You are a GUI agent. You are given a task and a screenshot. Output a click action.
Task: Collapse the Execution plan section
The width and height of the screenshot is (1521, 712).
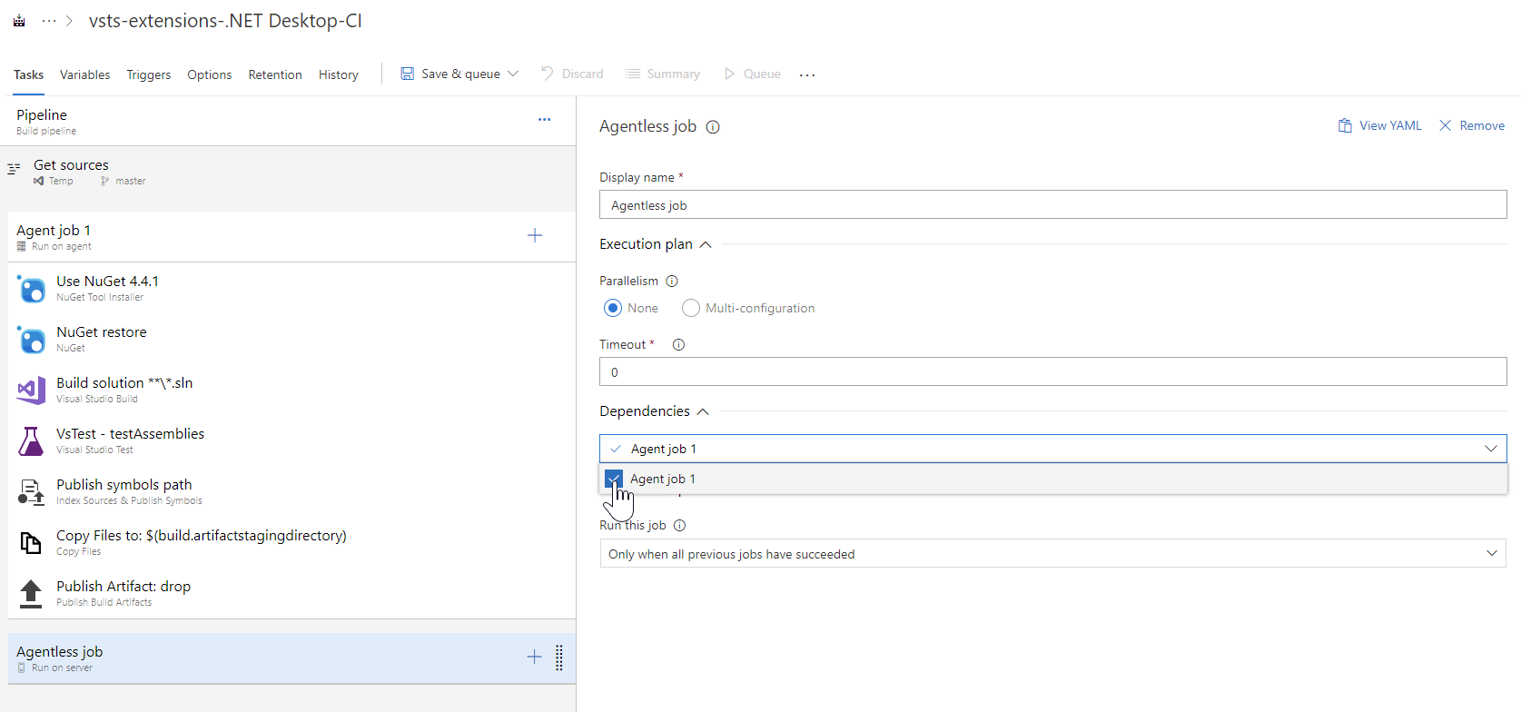(x=706, y=244)
